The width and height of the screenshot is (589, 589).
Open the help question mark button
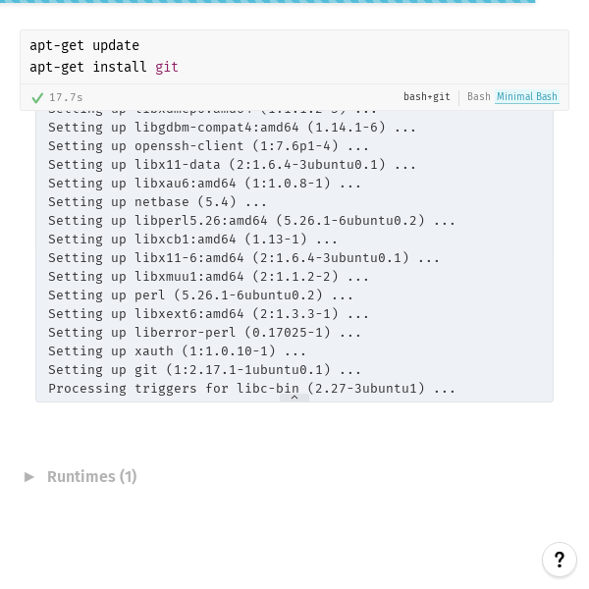click(x=559, y=560)
